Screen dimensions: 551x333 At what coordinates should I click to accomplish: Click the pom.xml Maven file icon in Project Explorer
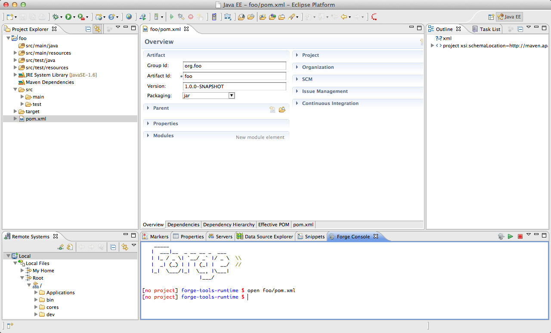click(x=22, y=119)
